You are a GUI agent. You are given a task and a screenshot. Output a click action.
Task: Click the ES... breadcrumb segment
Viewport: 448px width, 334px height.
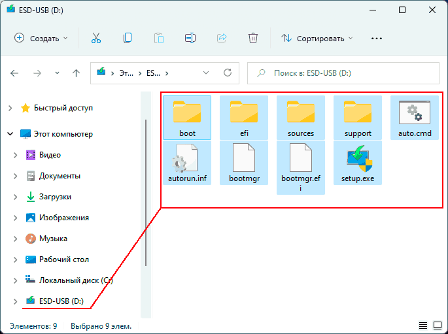point(153,73)
